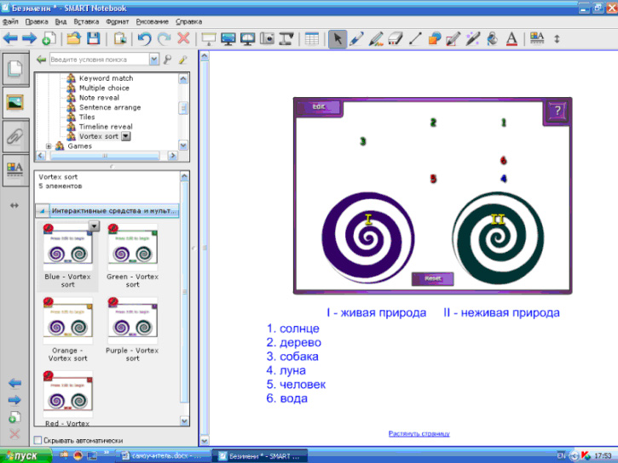The image size is (618, 463).
Task: Expand the Games tree node
Action: click(49, 146)
